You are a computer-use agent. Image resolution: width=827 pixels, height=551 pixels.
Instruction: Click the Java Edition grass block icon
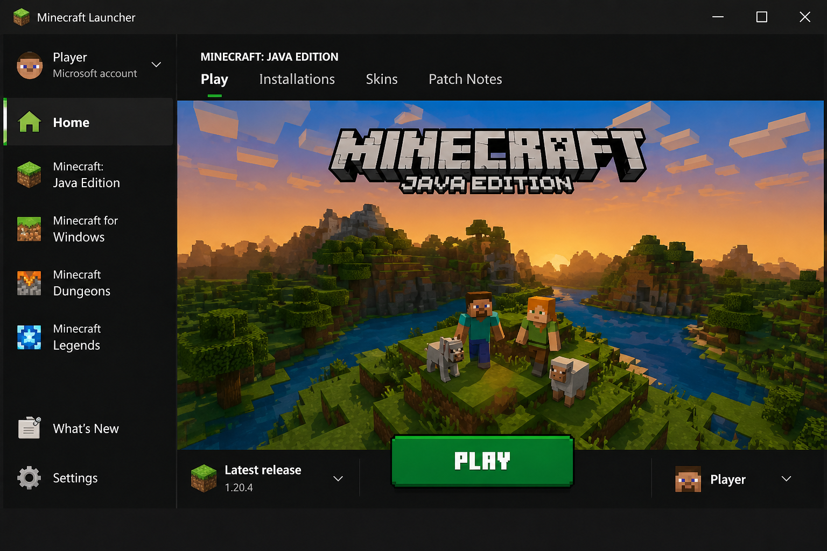(x=29, y=174)
